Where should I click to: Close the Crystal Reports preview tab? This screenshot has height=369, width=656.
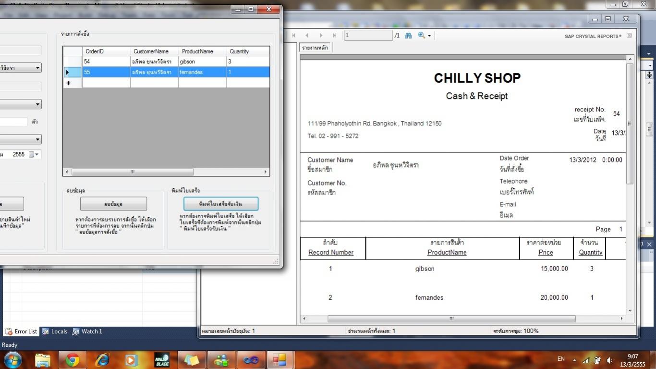coord(629,36)
